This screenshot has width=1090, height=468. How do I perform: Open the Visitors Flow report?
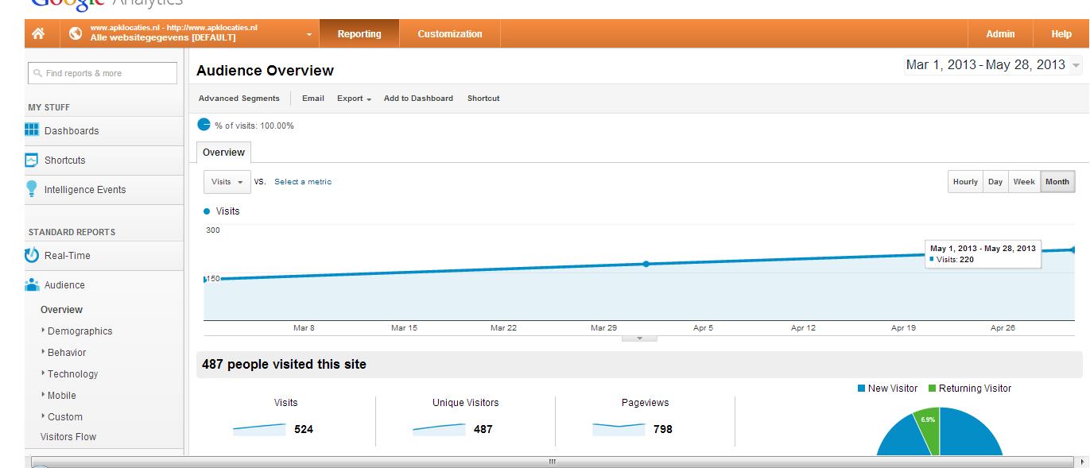(x=68, y=437)
